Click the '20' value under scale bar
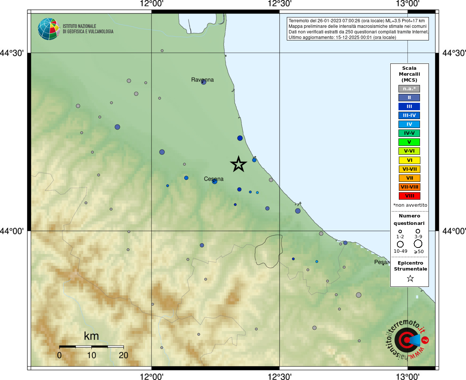The height and width of the screenshot is (380, 466). pos(124,355)
